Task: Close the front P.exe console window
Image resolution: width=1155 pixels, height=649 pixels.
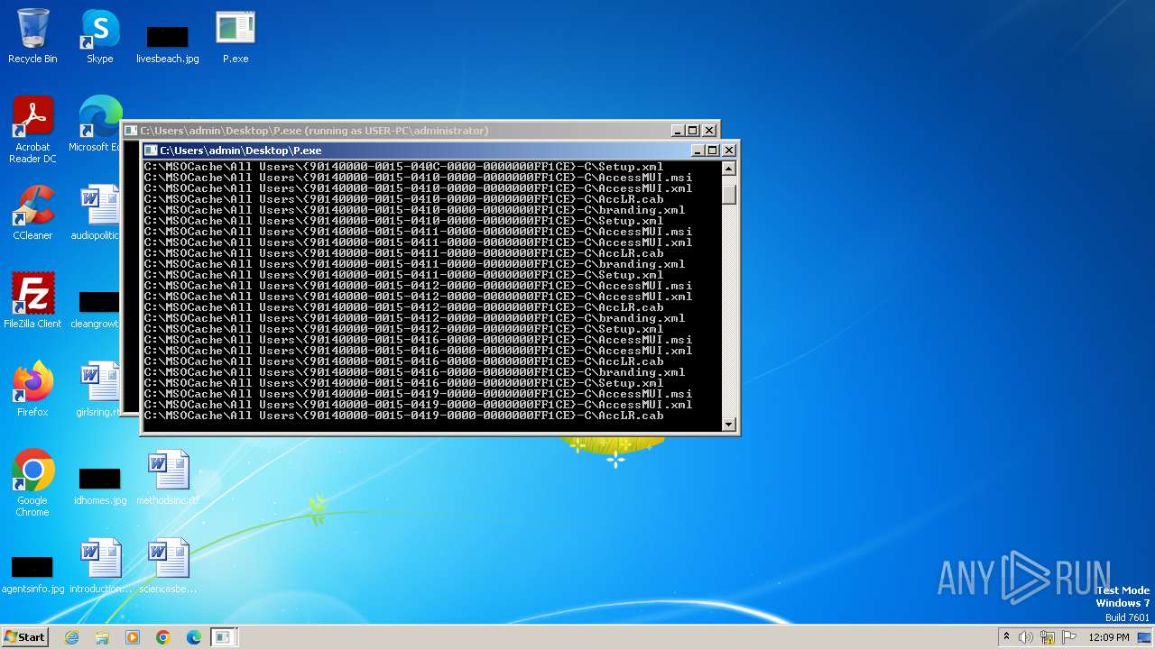Action: [x=729, y=151]
